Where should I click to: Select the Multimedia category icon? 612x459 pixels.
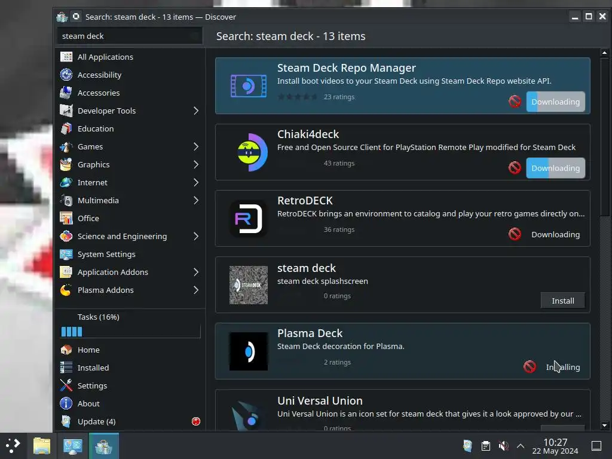66,201
